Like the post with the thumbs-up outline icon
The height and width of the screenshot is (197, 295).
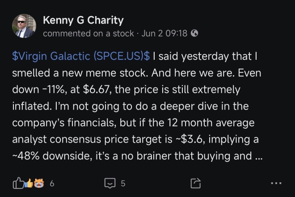click(18, 183)
